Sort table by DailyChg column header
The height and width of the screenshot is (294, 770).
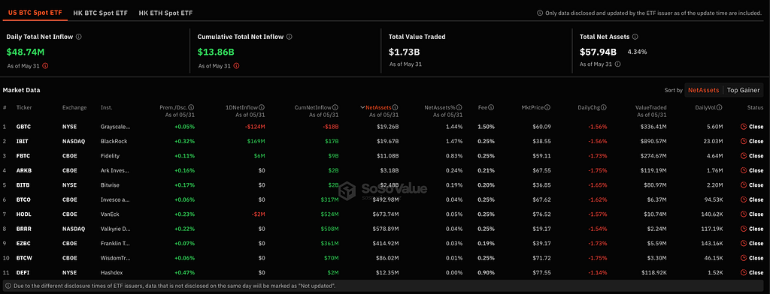[x=588, y=107]
